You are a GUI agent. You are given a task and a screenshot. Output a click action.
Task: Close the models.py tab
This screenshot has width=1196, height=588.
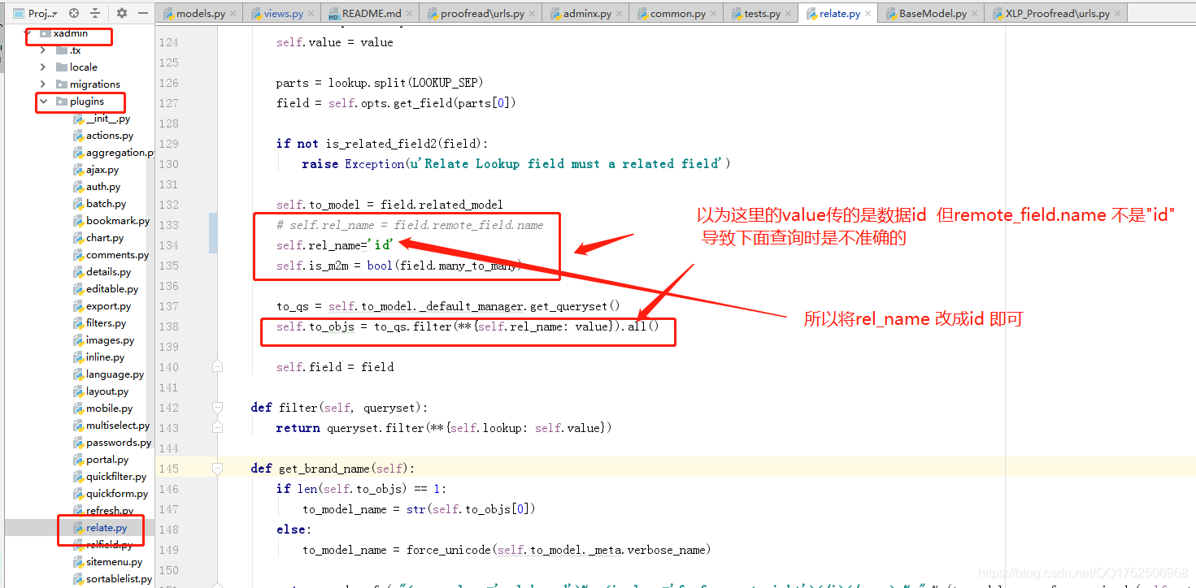click(233, 14)
